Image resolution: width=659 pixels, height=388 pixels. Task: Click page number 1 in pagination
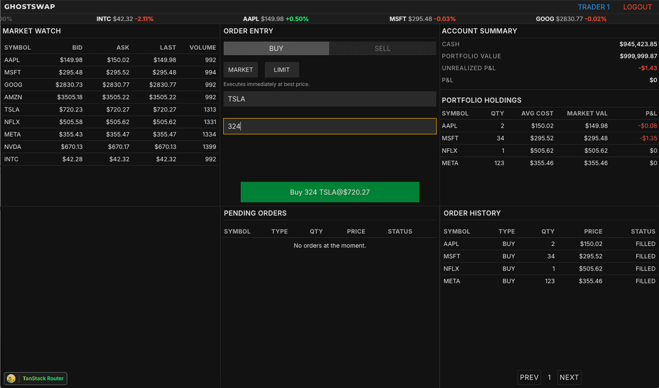pos(549,377)
